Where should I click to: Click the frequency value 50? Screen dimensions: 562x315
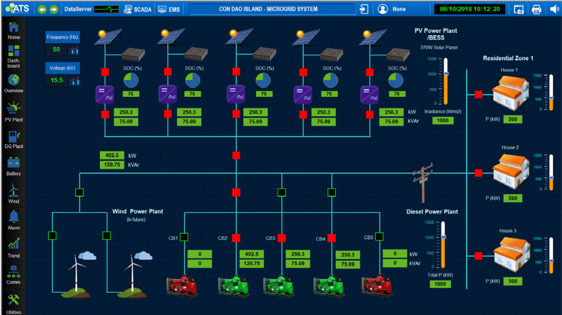tap(56, 50)
